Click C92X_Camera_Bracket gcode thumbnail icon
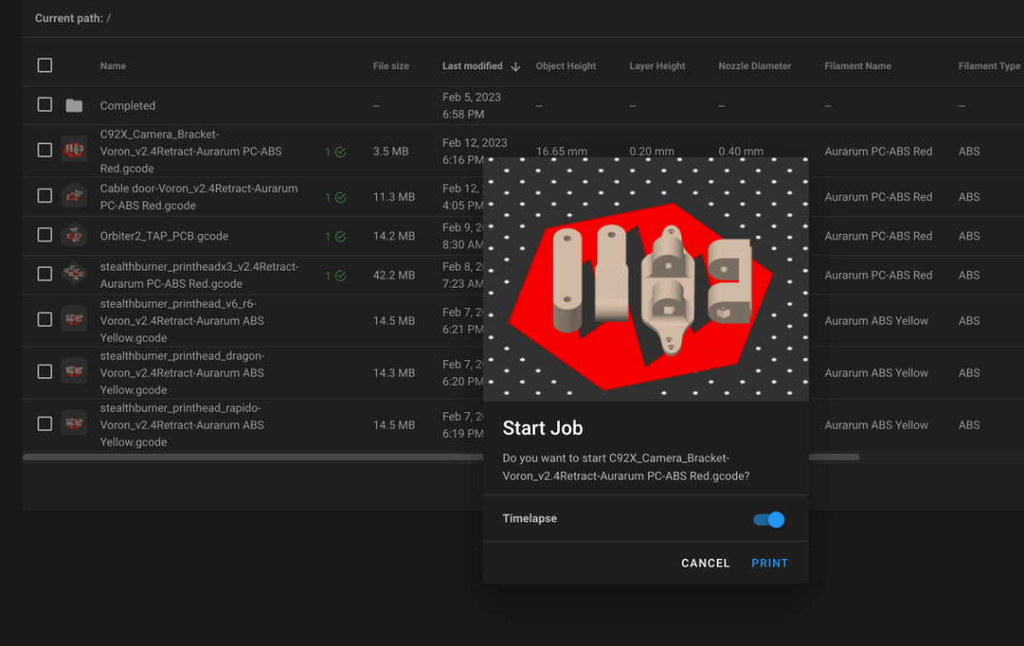The width and height of the screenshot is (1024, 646). [x=74, y=150]
